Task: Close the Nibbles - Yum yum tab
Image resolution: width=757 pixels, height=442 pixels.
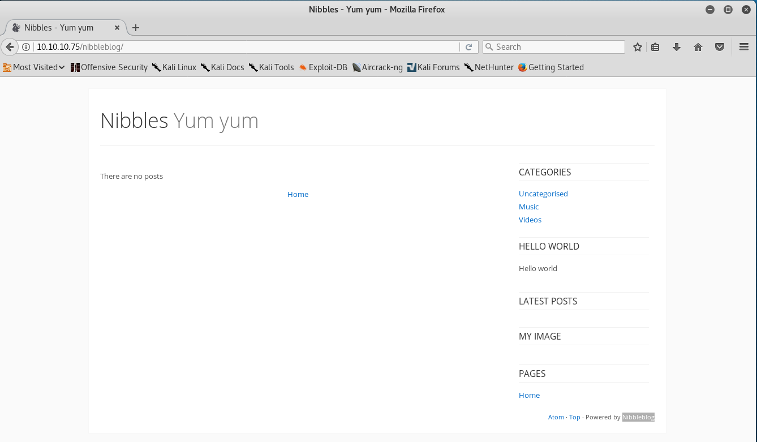Action: (x=118, y=28)
